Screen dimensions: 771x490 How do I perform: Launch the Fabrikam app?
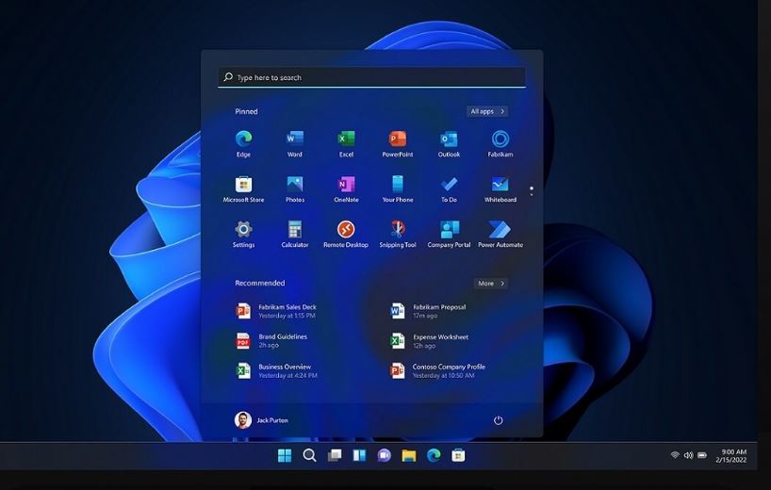[500, 143]
